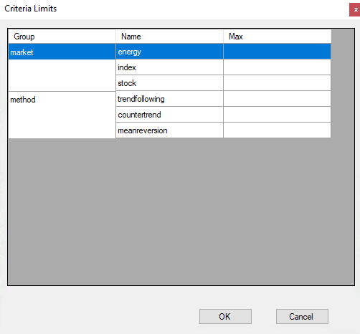Select the countertrend name cell

(x=170, y=115)
